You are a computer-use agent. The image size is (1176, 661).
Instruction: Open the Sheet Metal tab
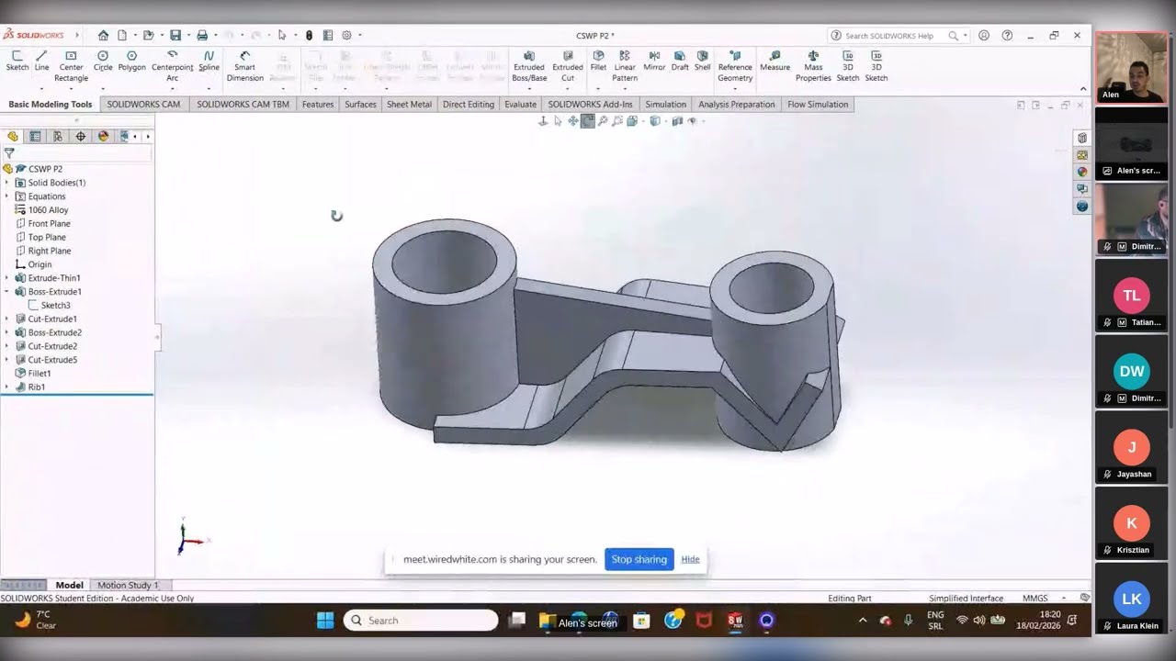[409, 105]
